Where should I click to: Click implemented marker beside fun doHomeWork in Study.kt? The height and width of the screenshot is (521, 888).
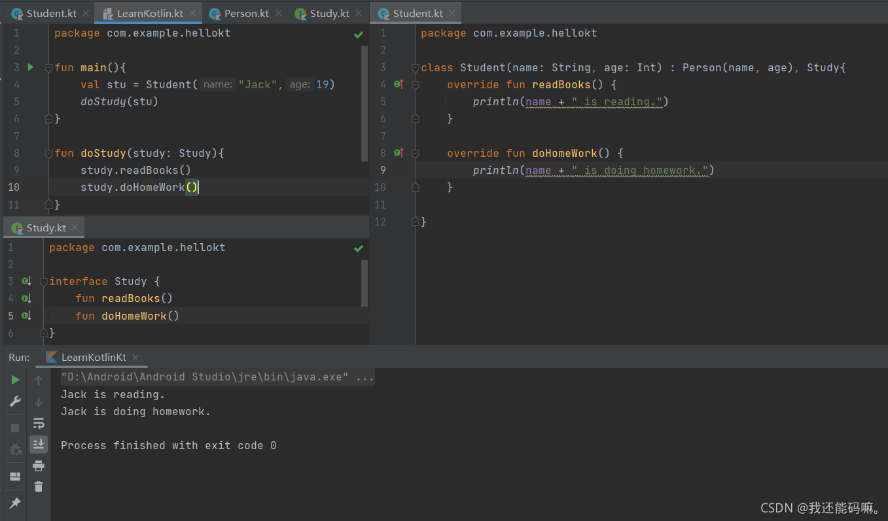[x=26, y=316]
